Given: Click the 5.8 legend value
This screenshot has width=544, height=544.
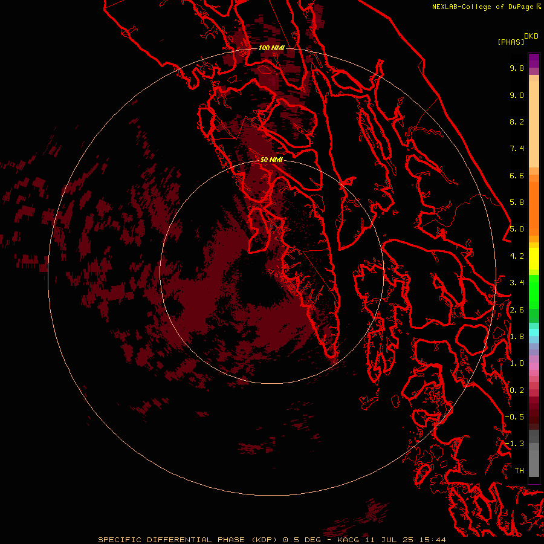Looking at the screenshot, I should [517, 202].
